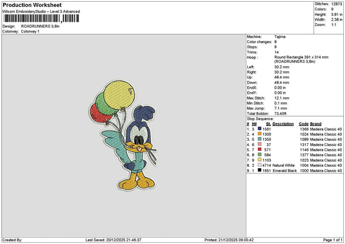345x244 pixels.
Task: Click the "N#" column header
Action: tap(254, 124)
